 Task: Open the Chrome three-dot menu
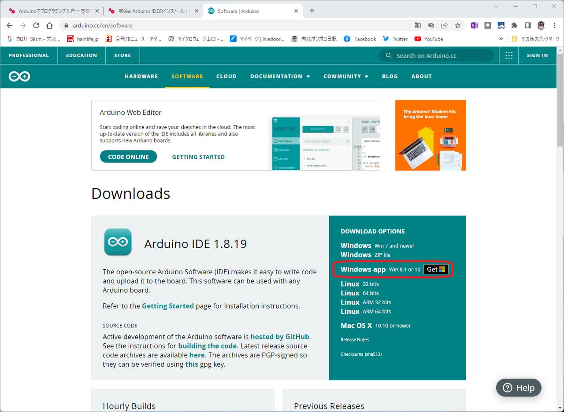tap(554, 26)
